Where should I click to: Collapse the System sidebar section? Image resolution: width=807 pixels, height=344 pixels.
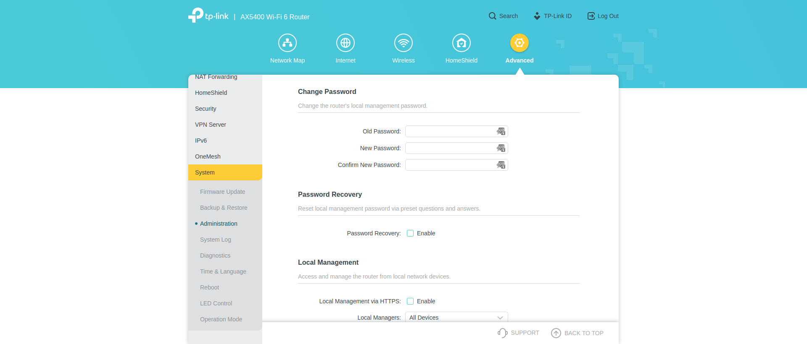coord(225,172)
